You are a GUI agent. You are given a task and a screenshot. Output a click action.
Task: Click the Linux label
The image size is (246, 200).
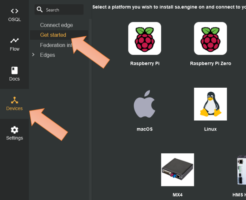coord(210,129)
